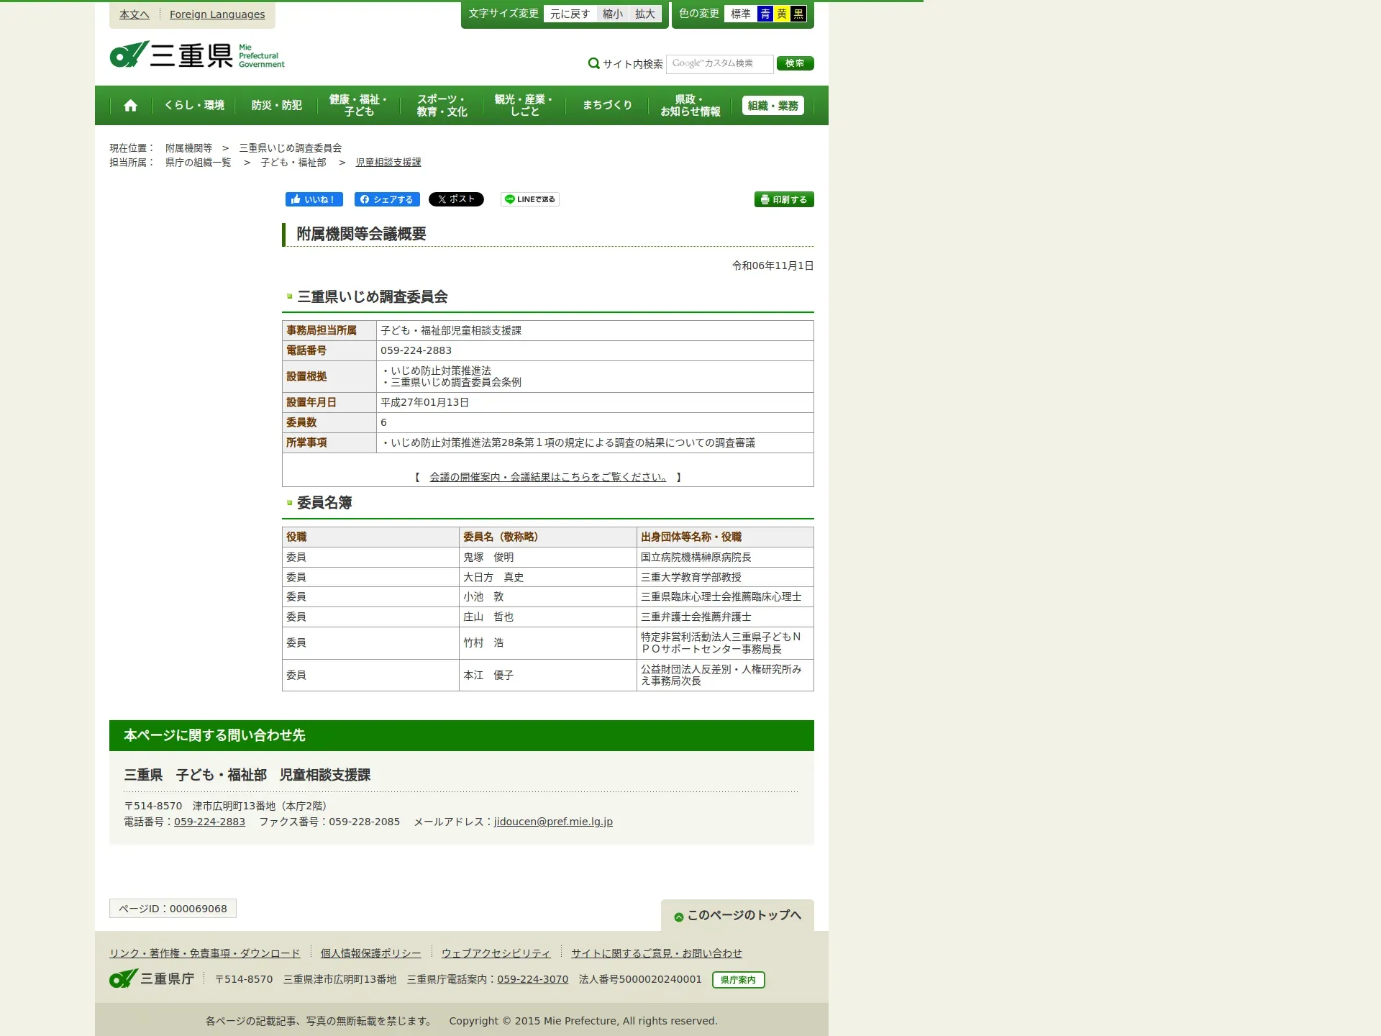
Task: Open Foreign Languages link
Action: tap(217, 14)
